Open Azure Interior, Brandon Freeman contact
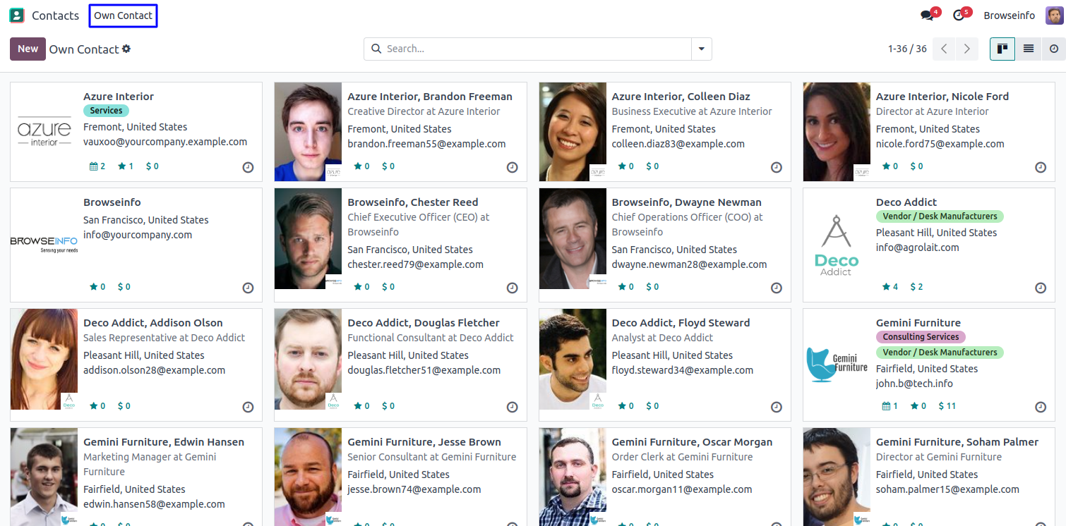The width and height of the screenshot is (1066, 526). point(429,97)
